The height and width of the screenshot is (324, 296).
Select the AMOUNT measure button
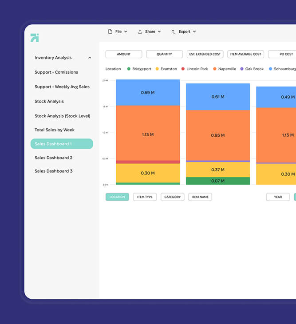[x=124, y=54]
